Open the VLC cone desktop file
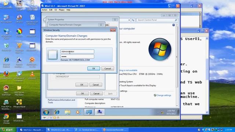 32,75
